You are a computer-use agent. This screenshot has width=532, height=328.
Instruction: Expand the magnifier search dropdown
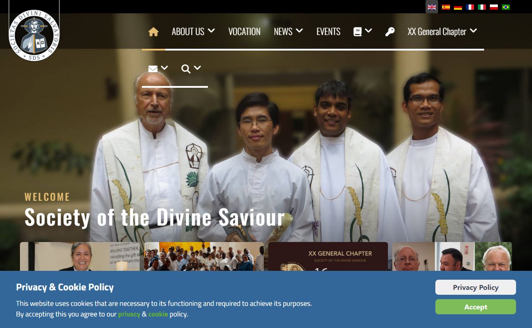click(191, 68)
